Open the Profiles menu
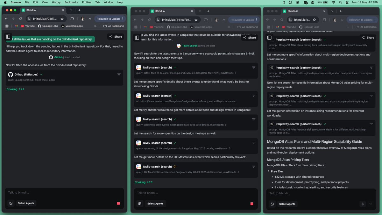 pyautogui.click(x=87, y=2)
